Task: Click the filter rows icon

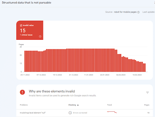Action: pyautogui.click(x=147, y=93)
